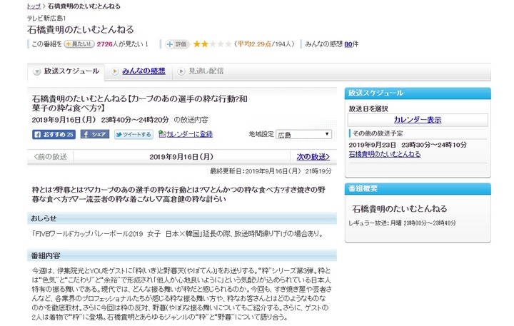Screen dimensions: 514x326
Task: Open the 地域設定 region dropdown
Action: 303,134
